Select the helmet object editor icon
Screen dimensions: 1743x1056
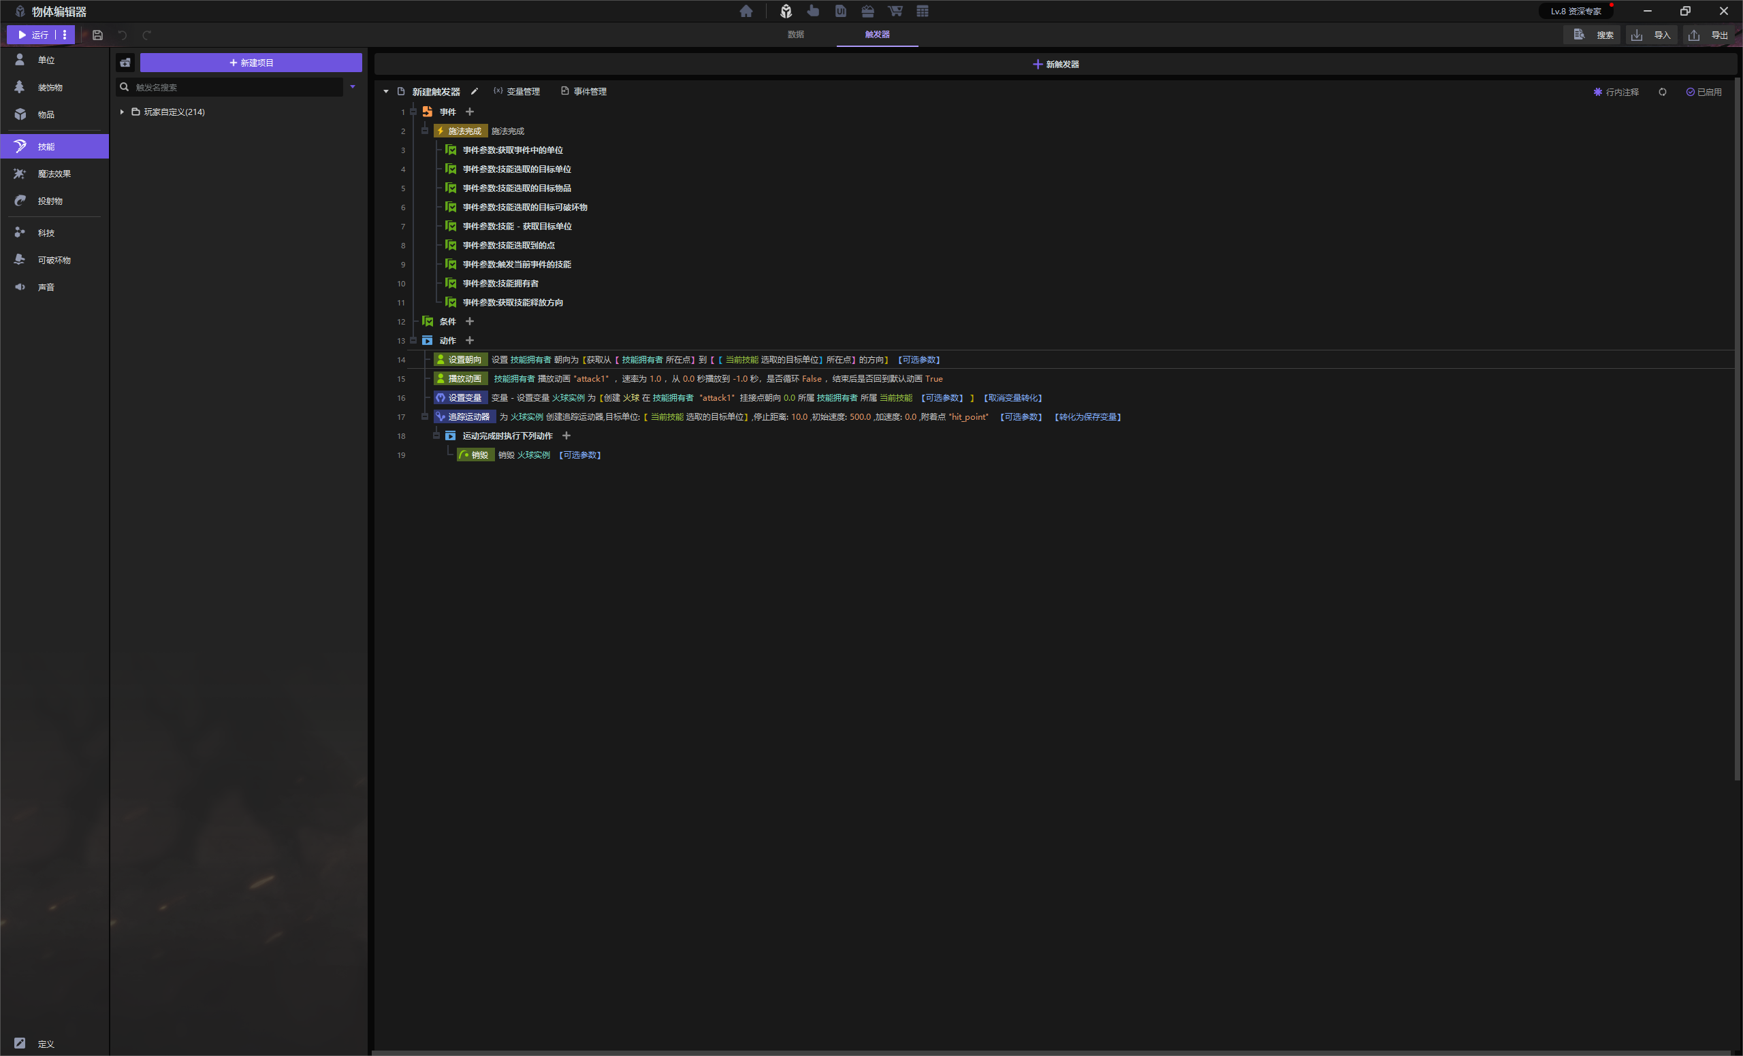coord(786,12)
